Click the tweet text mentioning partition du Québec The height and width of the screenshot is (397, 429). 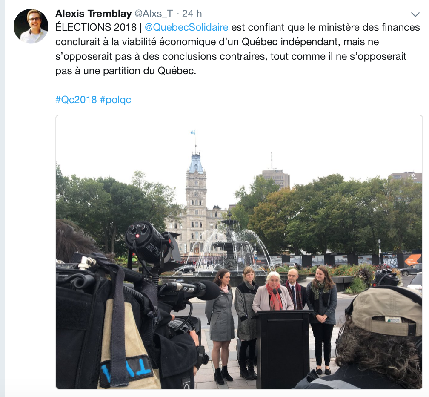[126, 71]
